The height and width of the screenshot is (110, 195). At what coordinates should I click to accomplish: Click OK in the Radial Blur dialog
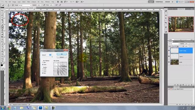point(62,54)
